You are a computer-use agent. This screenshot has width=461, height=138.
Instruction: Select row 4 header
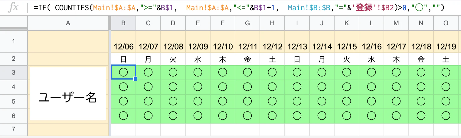pos(13,87)
